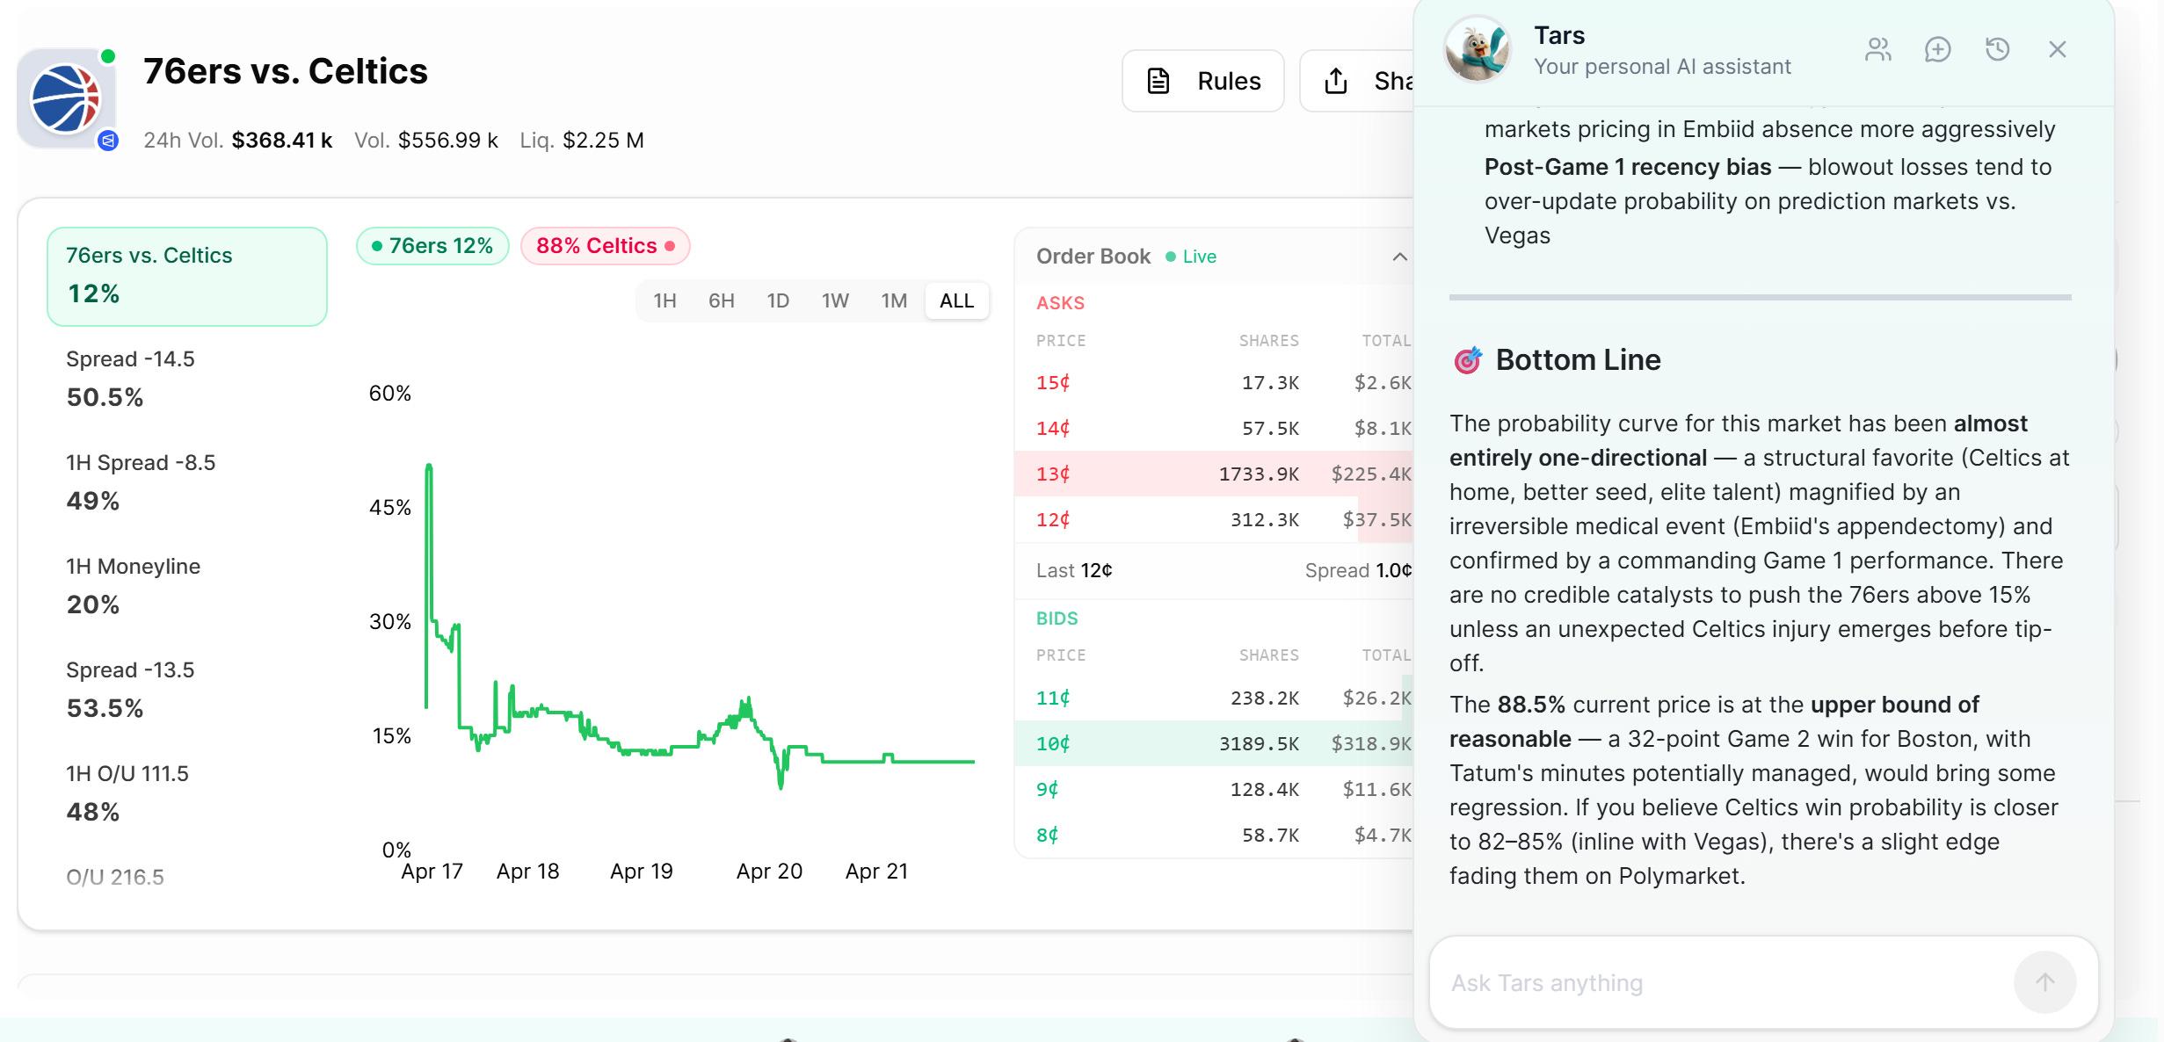Screen dimensions: 2164x1042
Task: Click the send arrow button in the chat box
Action: [x=2044, y=982]
